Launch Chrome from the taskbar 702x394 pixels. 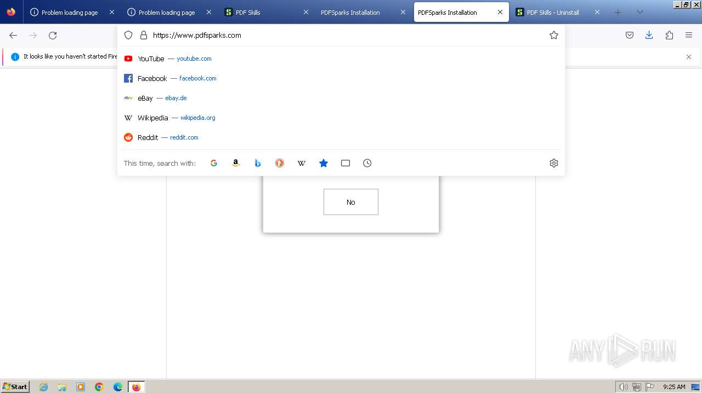(99, 387)
